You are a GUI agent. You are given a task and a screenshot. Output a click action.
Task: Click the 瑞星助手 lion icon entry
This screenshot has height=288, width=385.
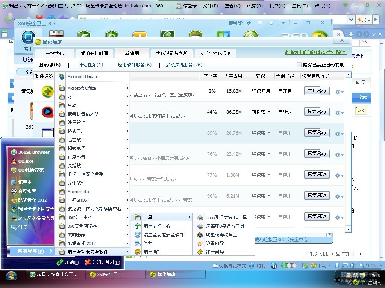pyautogui.click(x=152, y=252)
